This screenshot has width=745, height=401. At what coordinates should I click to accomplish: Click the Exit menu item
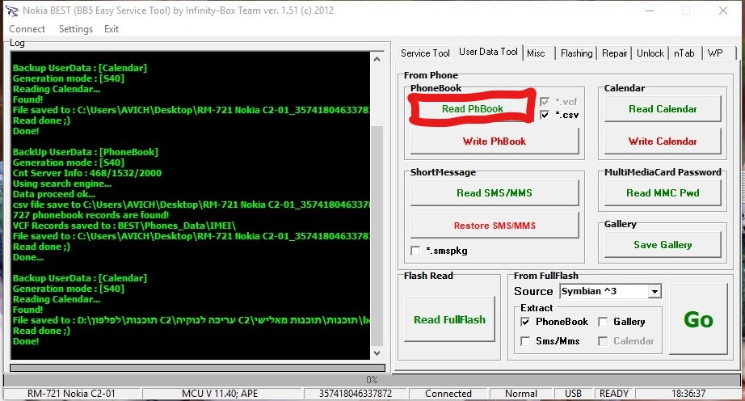[x=112, y=29]
